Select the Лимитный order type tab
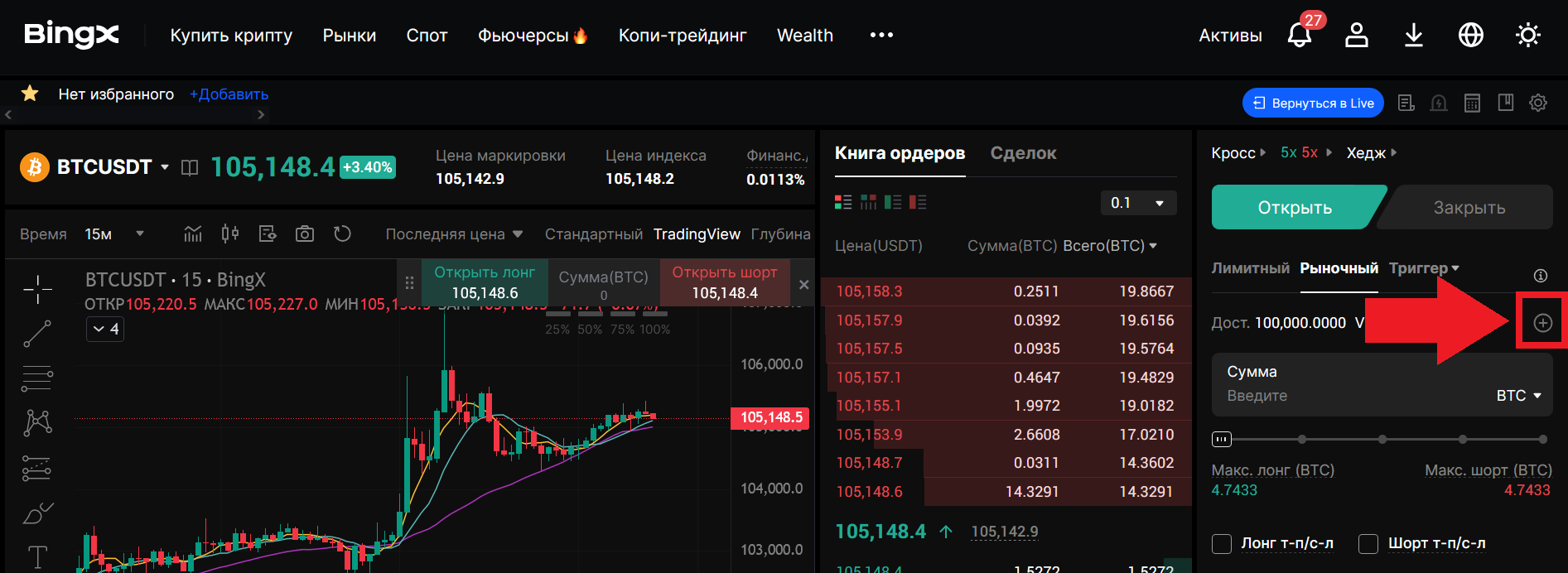Screen dimensions: 1568x573 pyautogui.click(x=1250, y=268)
